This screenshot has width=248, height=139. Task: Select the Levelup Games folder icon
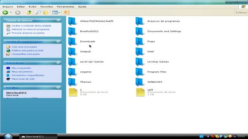140,62
